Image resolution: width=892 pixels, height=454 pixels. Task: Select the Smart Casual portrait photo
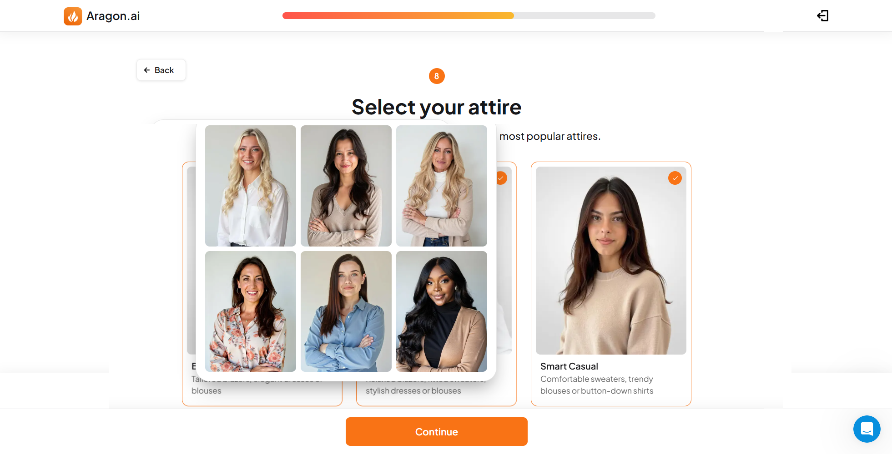611,261
